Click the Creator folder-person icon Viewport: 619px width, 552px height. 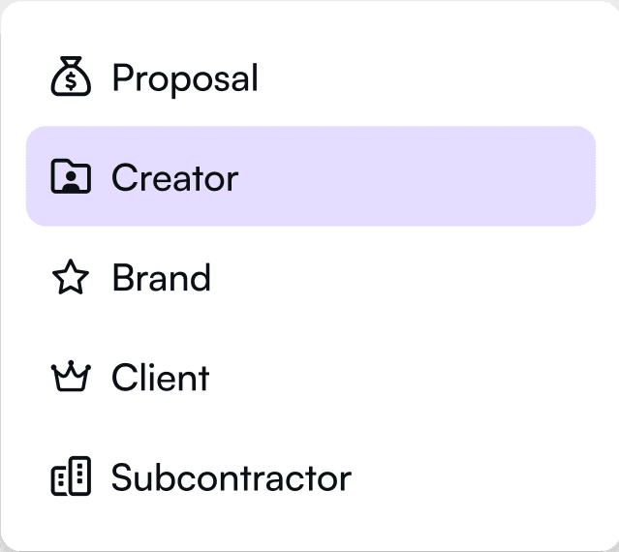(71, 176)
